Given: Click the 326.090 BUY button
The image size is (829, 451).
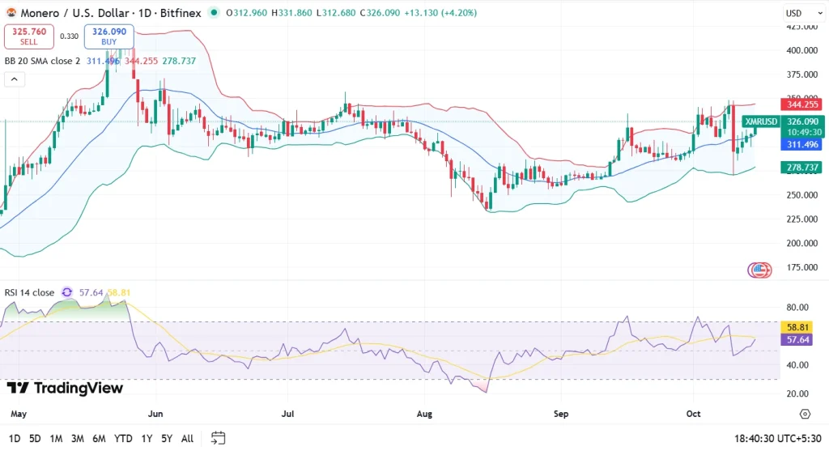Looking at the screenshot, I should [x=108, y=36].
